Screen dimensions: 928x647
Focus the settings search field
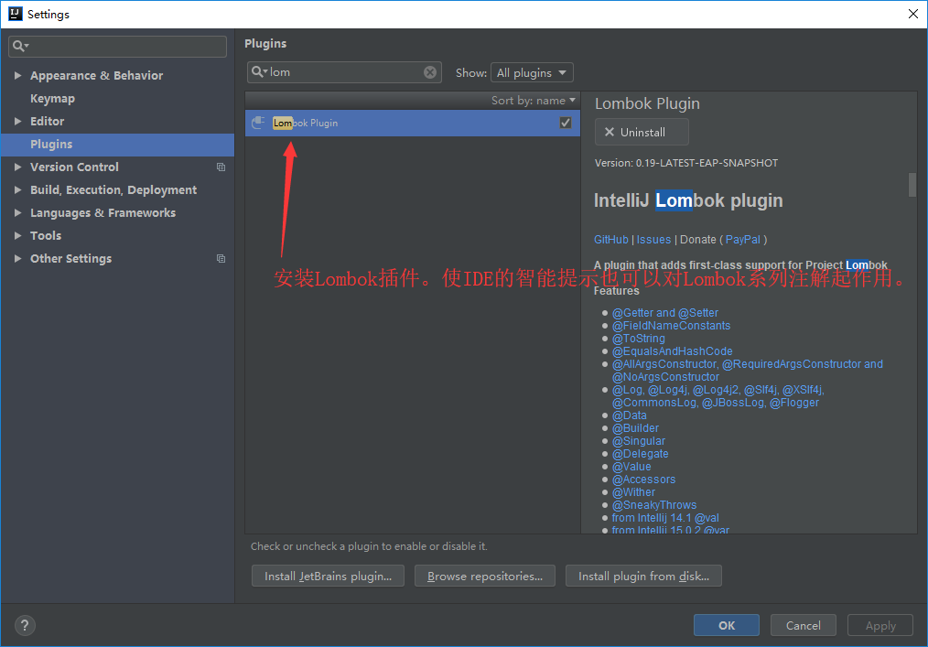pos(118,46)
